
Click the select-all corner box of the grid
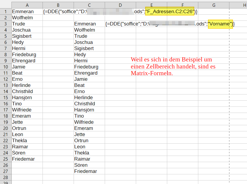(x=6, y=5)
